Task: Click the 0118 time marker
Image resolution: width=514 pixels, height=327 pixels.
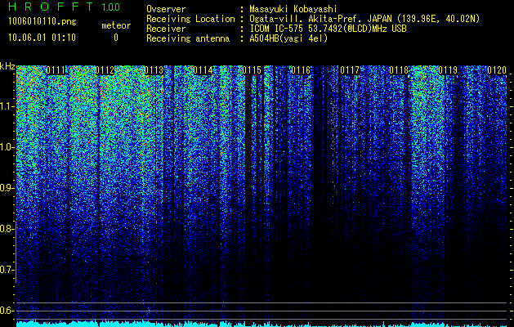Action: point(399,70)
